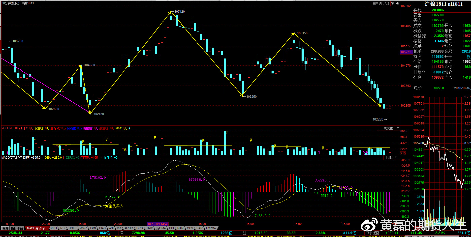The image size is (471, 237).
Task: Open the 设置 settings tab
Action: pyautogui.click(x=5, y=228)
